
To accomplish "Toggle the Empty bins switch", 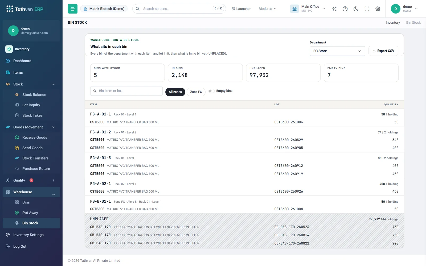I will pos(211,91).
